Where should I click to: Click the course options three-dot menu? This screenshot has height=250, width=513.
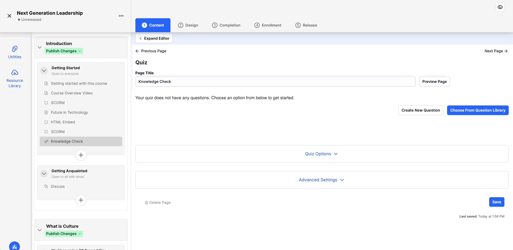coord(121,16)
